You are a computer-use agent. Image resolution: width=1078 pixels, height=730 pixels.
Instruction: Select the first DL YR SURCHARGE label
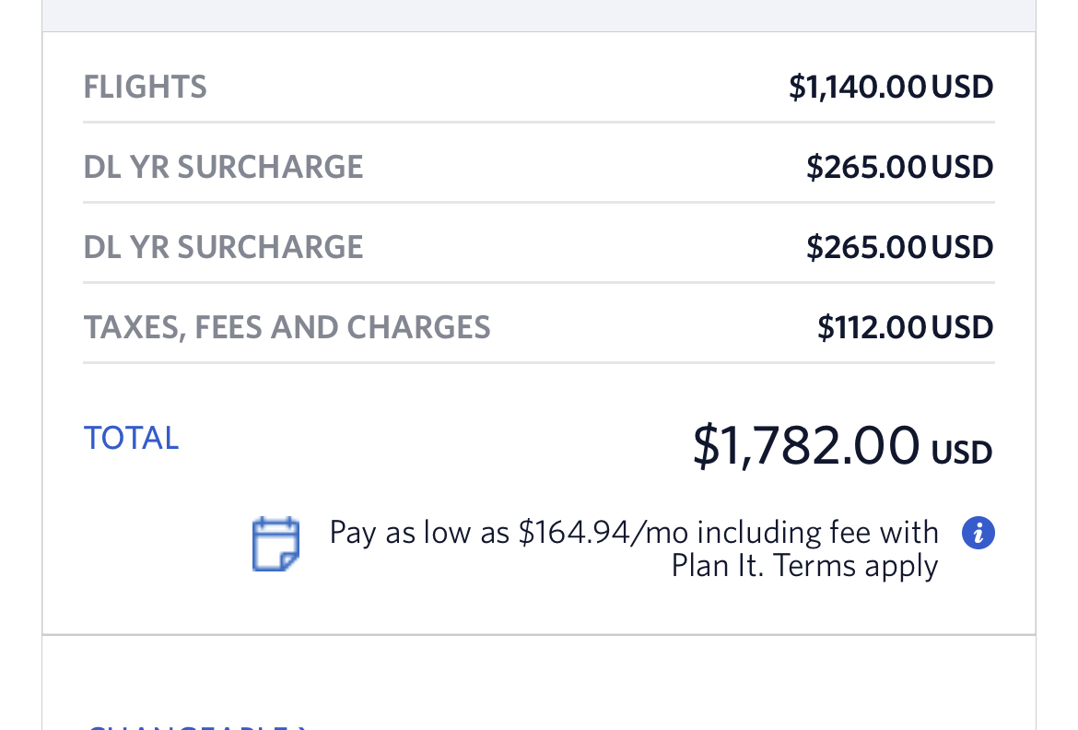(x=223, y=167)
